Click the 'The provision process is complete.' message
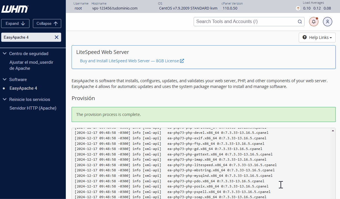 109,114
